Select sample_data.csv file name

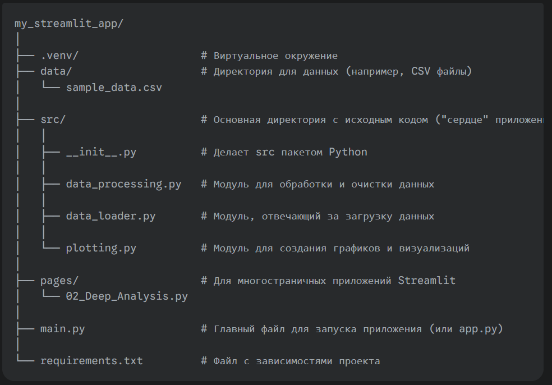pos(114,88)
